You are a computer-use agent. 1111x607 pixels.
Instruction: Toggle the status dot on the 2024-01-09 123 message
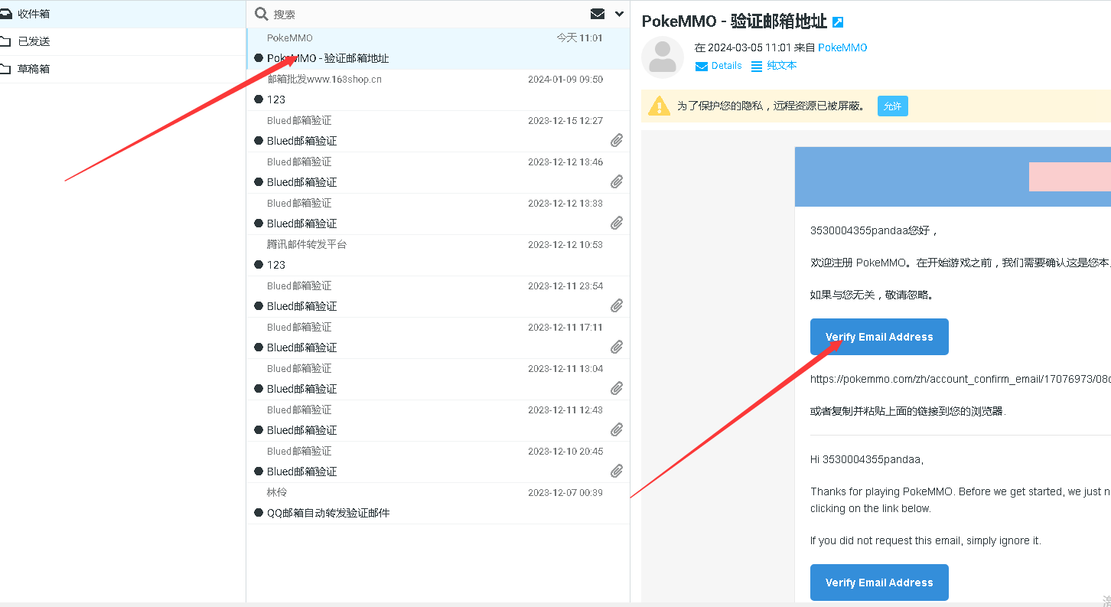point(259,100)
